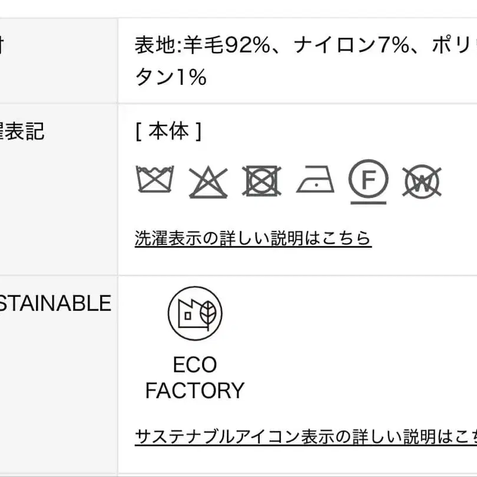Screen dimensions: 477x477
Task: Open the 洗濯表示の詳しい説明はこちら link
Action: click(253, 238)
